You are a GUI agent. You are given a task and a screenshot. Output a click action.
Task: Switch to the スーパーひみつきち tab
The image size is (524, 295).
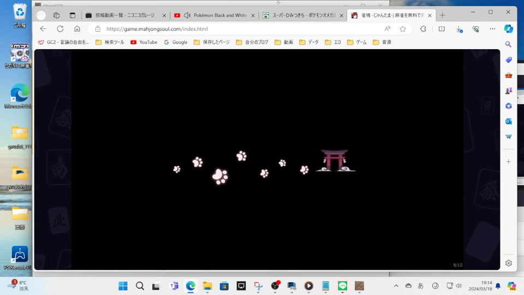(x=303, y=15)
